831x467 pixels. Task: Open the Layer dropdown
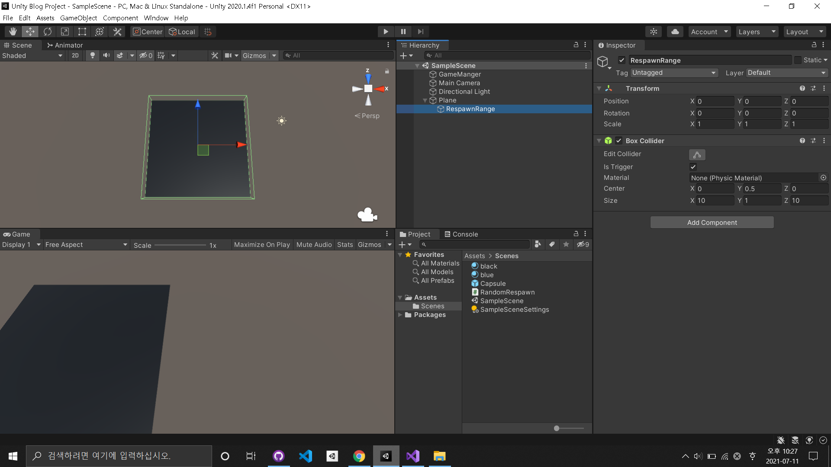(787, 73)
